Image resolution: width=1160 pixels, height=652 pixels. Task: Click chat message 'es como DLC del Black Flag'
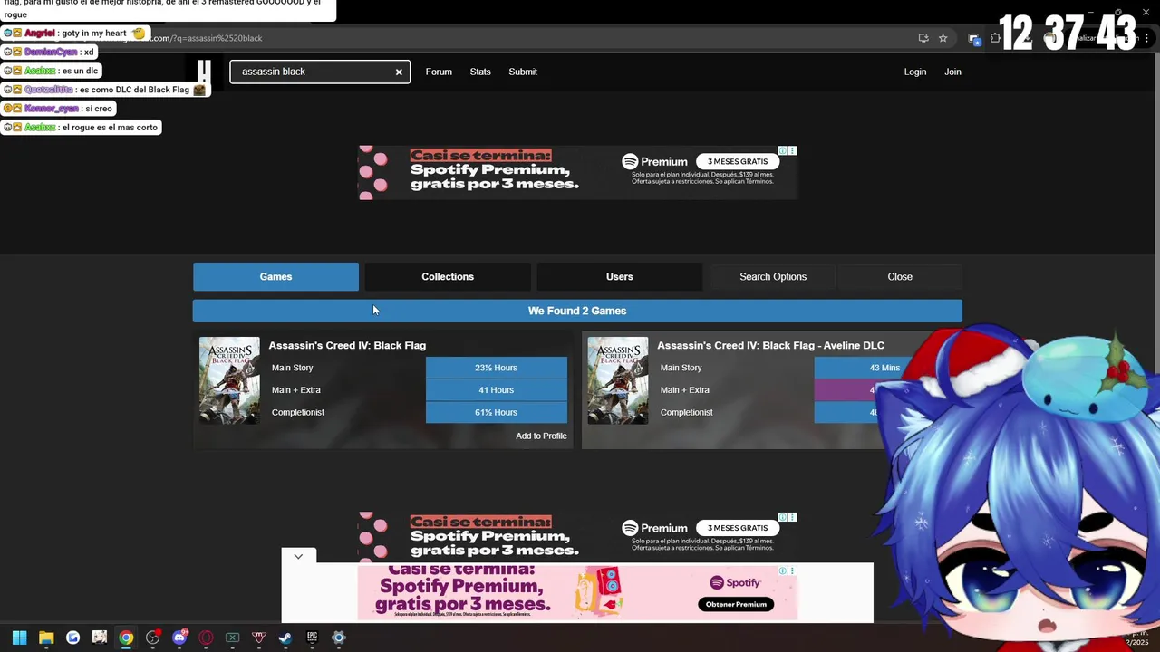pos(134,90)
